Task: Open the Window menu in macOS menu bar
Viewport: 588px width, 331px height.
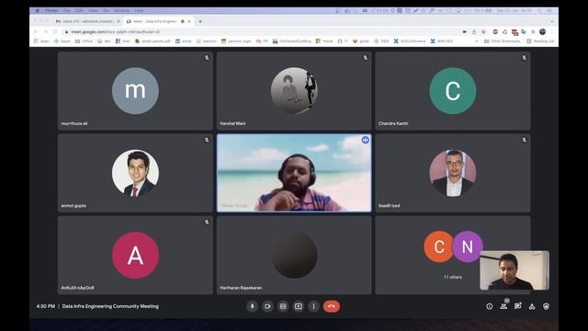Action: (121, 10)
